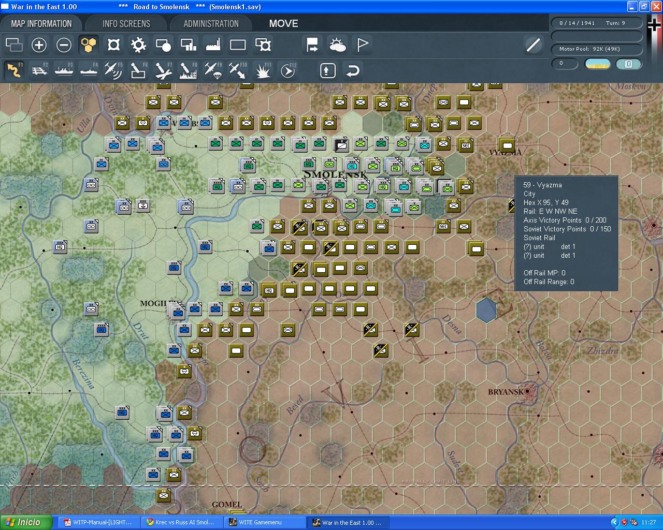Click the overlapping windows icon in toolbar
This screenshot has width=663, height=530.
pos(14,45)
